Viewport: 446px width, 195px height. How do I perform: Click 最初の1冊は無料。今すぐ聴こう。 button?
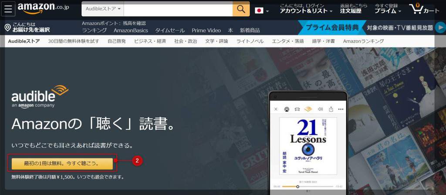point(62,164)
